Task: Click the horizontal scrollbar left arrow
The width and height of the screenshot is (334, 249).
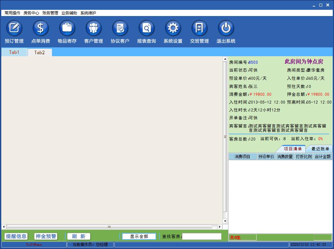Action: point(4,227)
